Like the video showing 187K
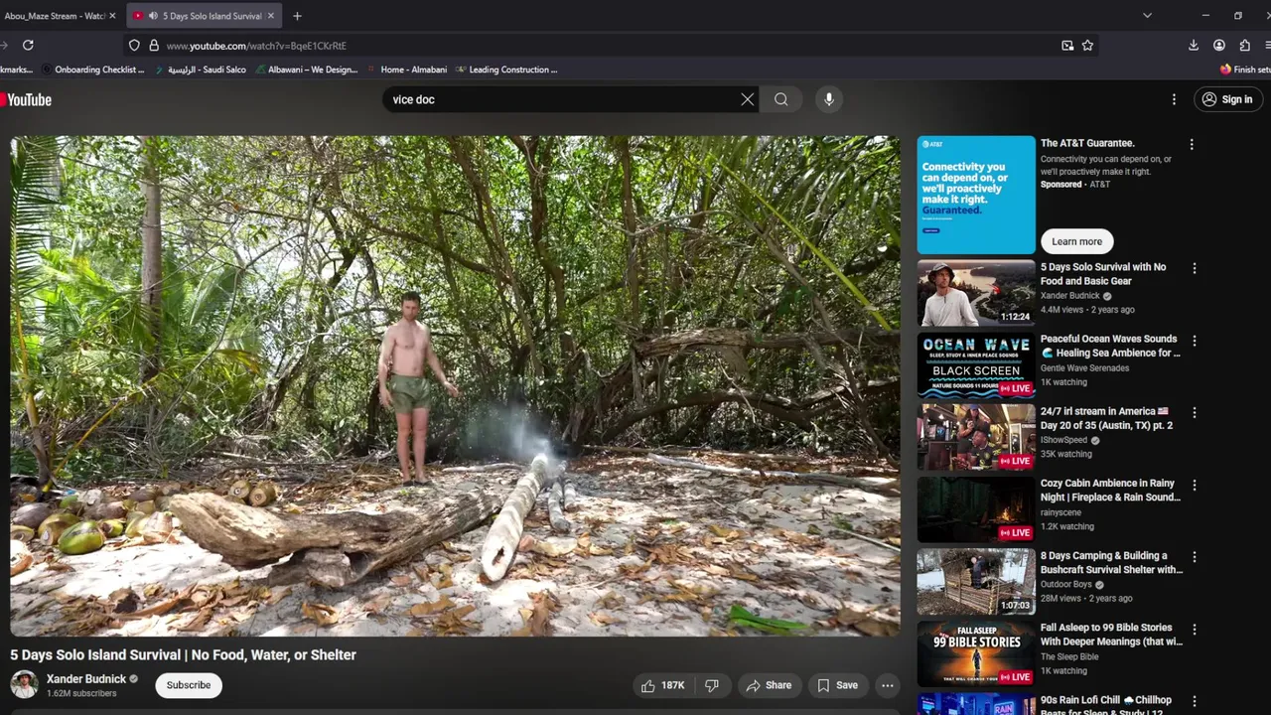The image size is (1271, 715). coord(663,685)
